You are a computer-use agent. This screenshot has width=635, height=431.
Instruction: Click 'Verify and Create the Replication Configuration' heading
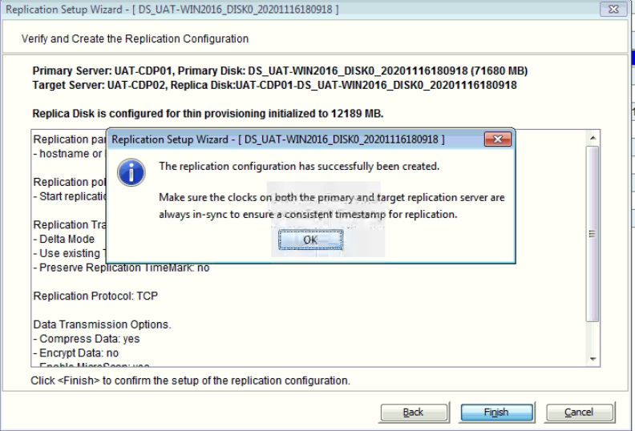pos(135,38)
